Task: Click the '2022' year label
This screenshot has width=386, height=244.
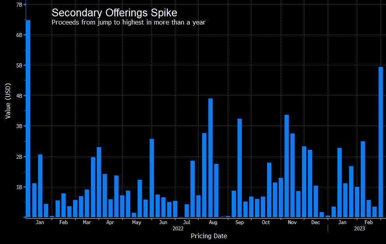Action: point(178,228)
